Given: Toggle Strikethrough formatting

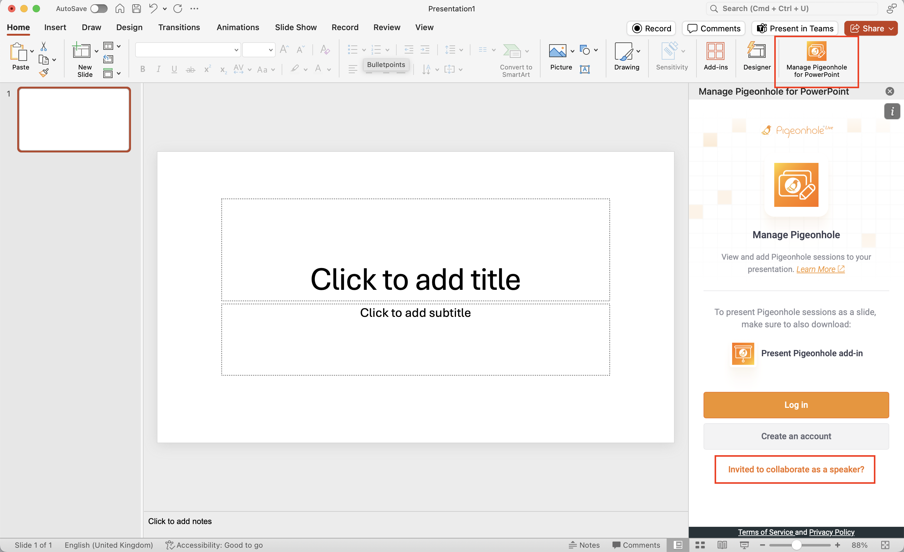Looking at the screenshot, I should click(x=190, y=69).
